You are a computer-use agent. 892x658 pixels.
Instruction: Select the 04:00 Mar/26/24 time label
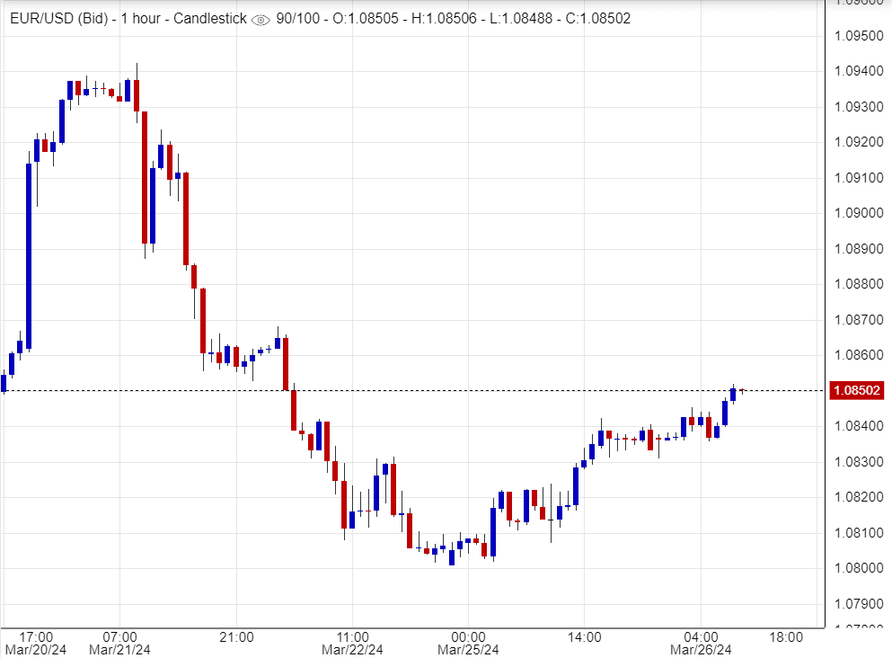701,643
